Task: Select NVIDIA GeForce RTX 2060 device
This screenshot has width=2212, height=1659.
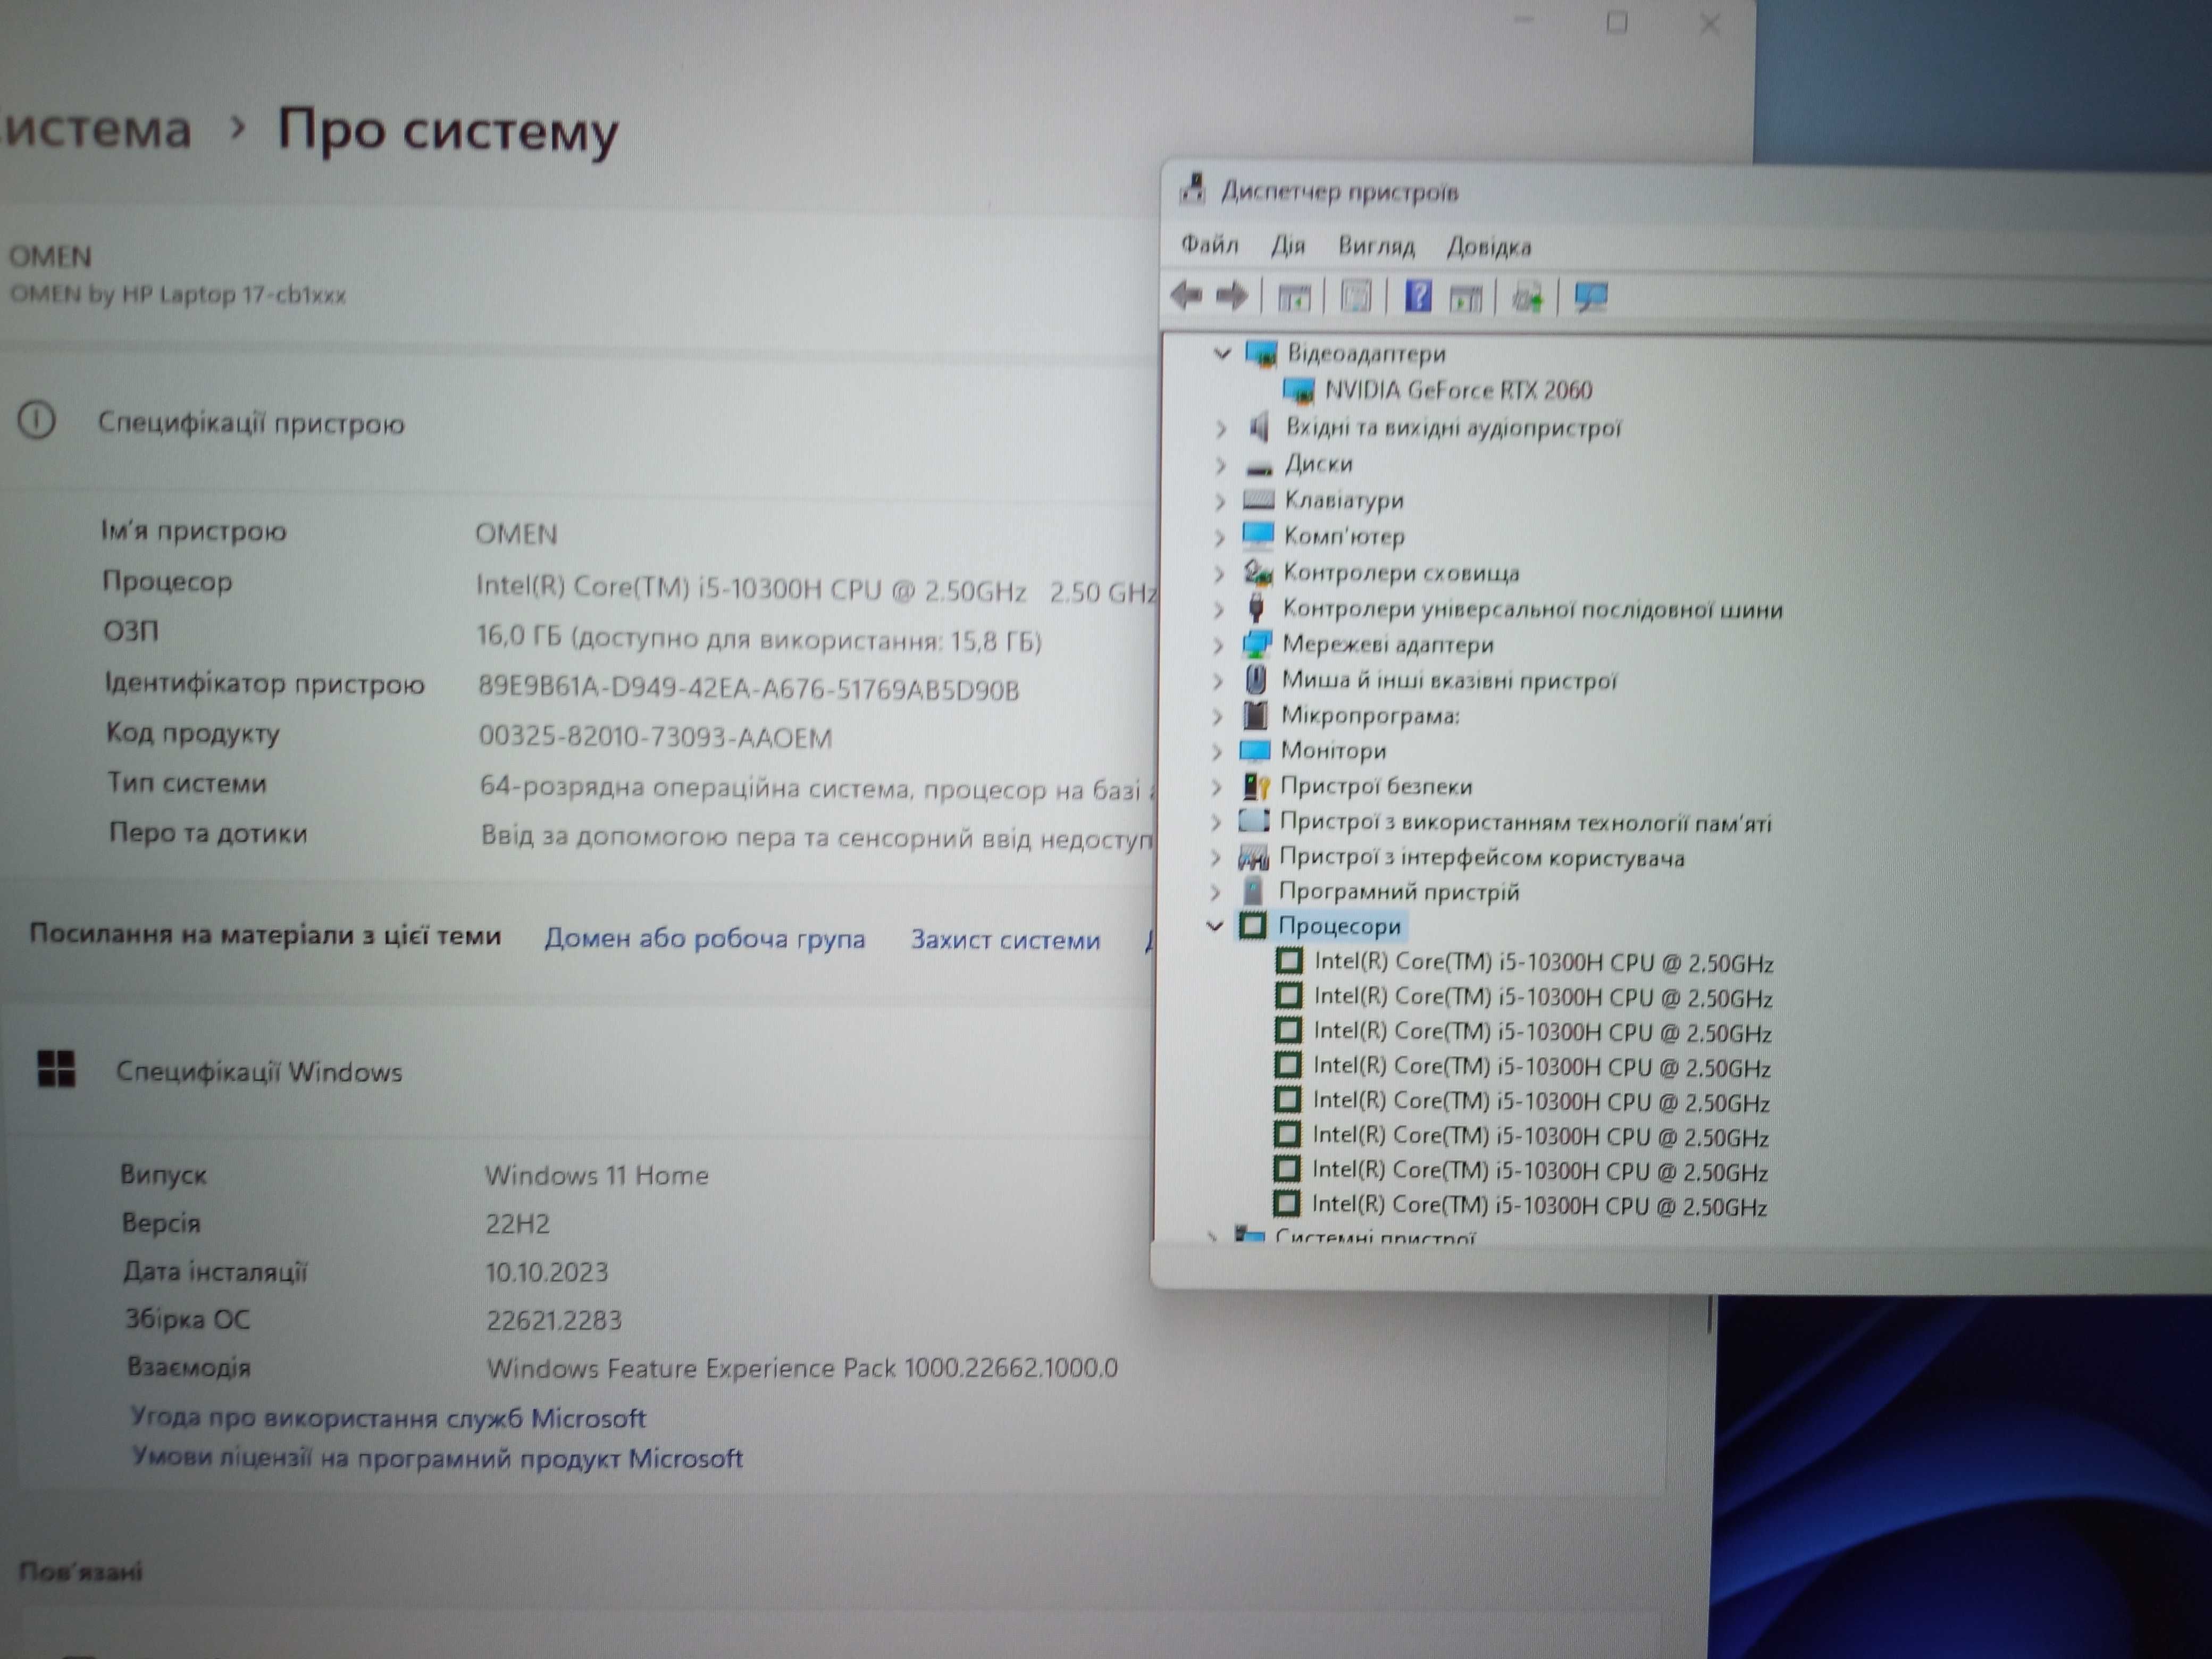Action: pos(1458,390)
